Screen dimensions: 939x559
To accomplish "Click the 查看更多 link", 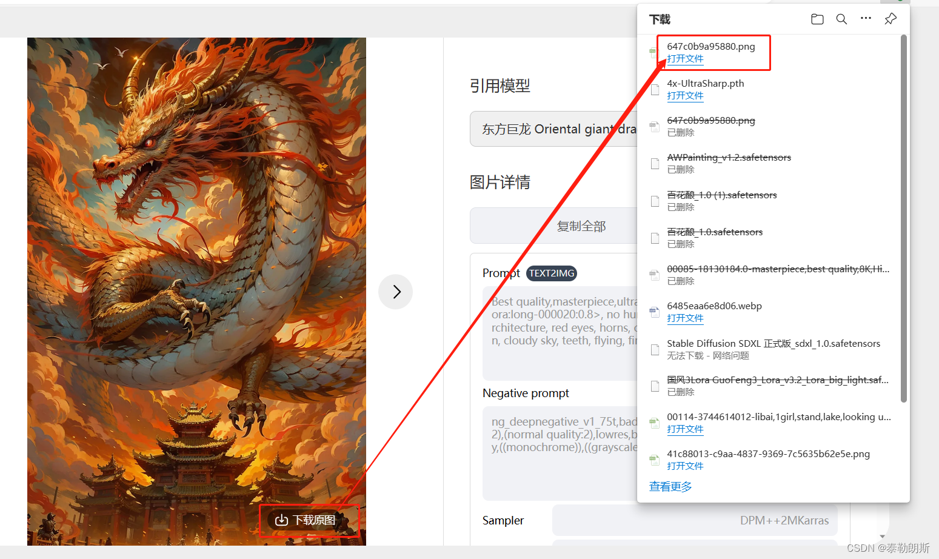I will point(670,486).
